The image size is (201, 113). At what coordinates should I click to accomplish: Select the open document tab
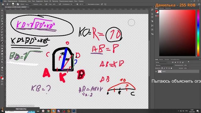coord(17,7)
